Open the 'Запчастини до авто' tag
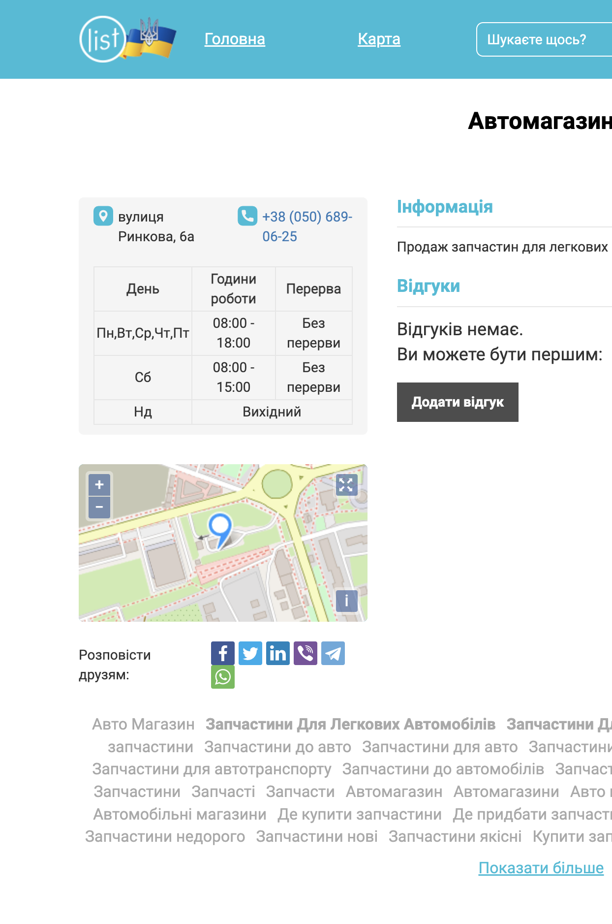The image size is (612, 924). (277, 747)
